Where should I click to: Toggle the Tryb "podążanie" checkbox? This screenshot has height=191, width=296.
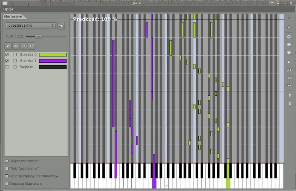[x=7, y=168]
